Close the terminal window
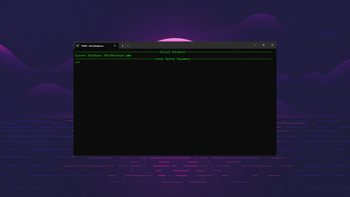350x197 pixels. click(x=272, y=45)
